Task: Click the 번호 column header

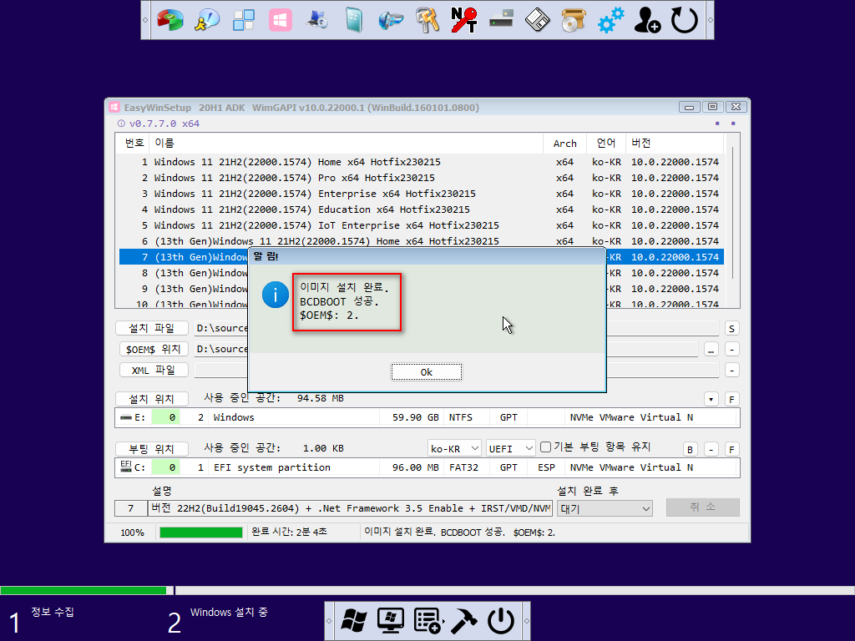Action: 134,143
